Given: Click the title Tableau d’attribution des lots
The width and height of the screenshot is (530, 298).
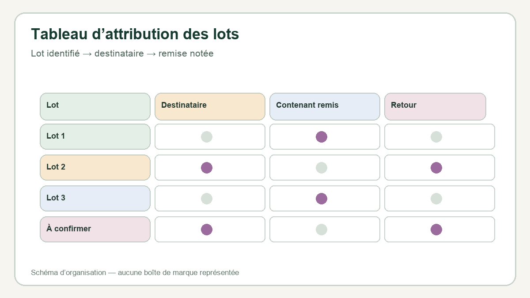Looking at the screenshot, I should click(135, 34).
